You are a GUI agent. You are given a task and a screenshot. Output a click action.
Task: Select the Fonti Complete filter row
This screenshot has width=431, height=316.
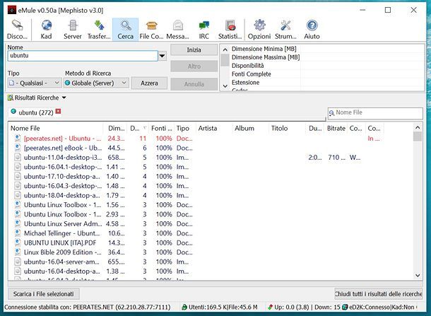point(327,74)
